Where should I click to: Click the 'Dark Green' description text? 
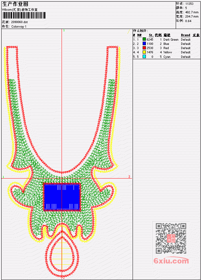[171, 39]
